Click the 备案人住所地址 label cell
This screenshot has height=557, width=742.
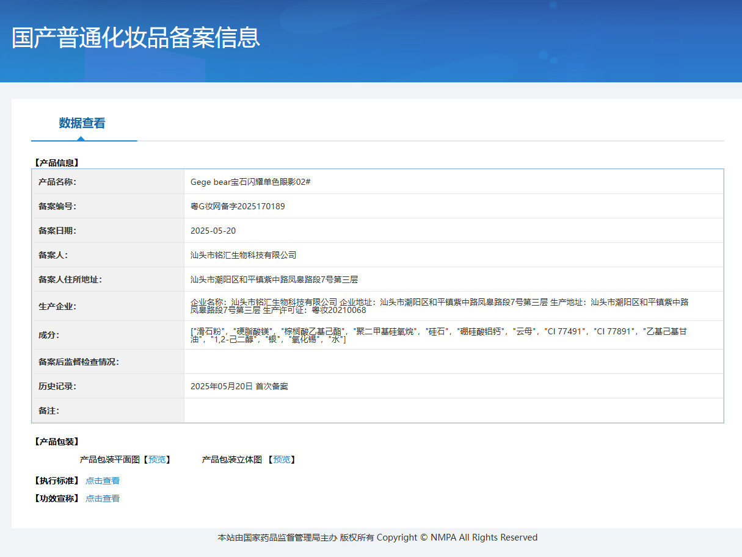pyautogui.click(x=108, y=279)
